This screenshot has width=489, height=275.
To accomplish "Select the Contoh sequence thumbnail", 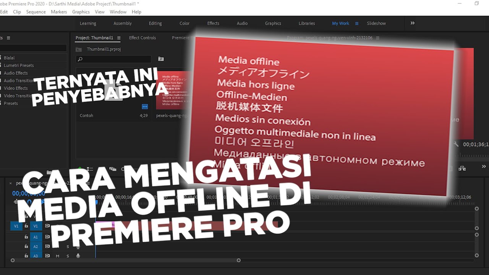I will (x=114, y=91).
